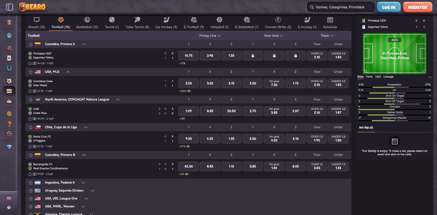This screenshot has height=215, width=437.
Task: Click the live pitch tracker graphic
Action: [395, 53]
